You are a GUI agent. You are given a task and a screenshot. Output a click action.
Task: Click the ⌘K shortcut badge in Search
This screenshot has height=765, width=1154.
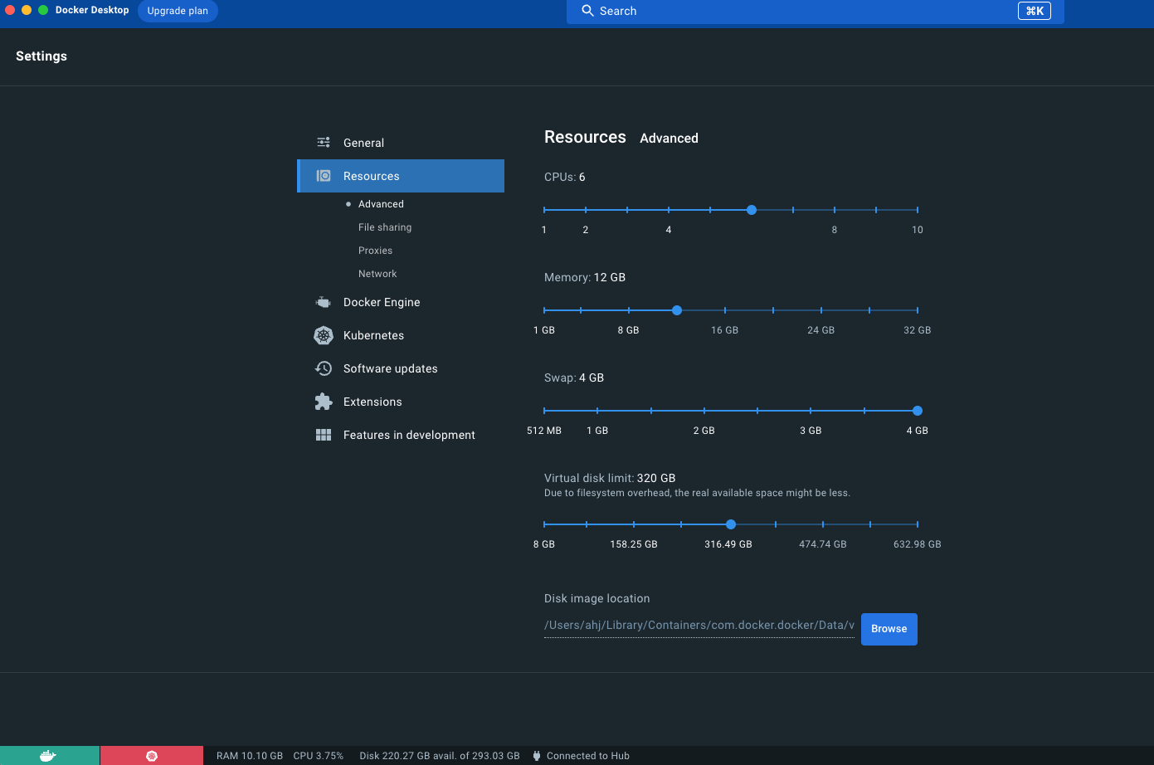(x=1035, y=11)
